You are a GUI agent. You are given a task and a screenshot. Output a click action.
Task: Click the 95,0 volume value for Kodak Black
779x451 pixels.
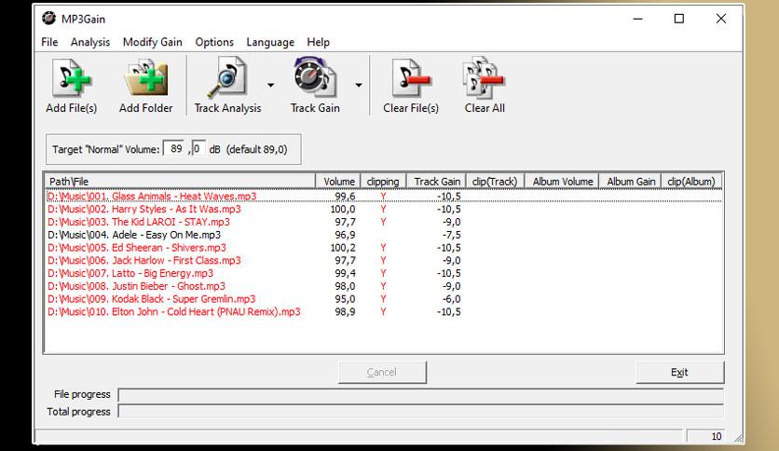pyautogui.click(x=346, y=299)
